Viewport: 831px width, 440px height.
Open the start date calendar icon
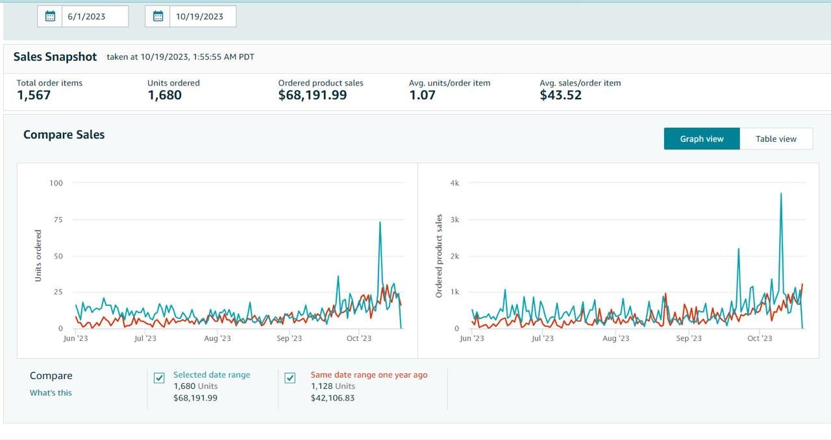pos(50,16)
